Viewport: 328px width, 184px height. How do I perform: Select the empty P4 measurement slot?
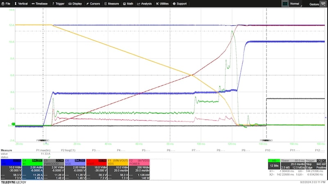tap(121, 150)
